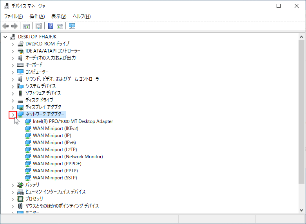306x224 pixels.
Task: Select WAN Miniport (IP) entry
Action: click(x=52, y=135)
